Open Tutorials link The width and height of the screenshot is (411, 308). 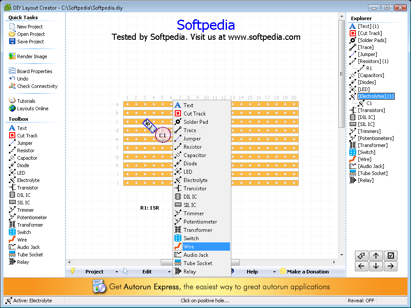(22, 101)
